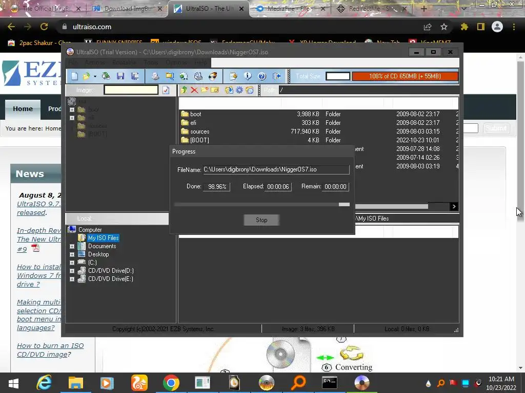Click the Burn CD/DVD Image flame icon

tap(213, 76)
